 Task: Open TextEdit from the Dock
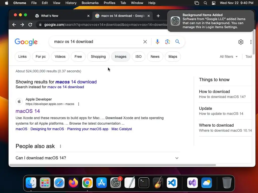pos(130,183)
